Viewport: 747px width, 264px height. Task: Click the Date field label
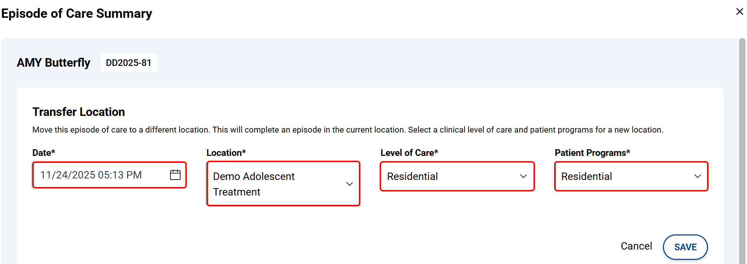(x=43, y=153)
